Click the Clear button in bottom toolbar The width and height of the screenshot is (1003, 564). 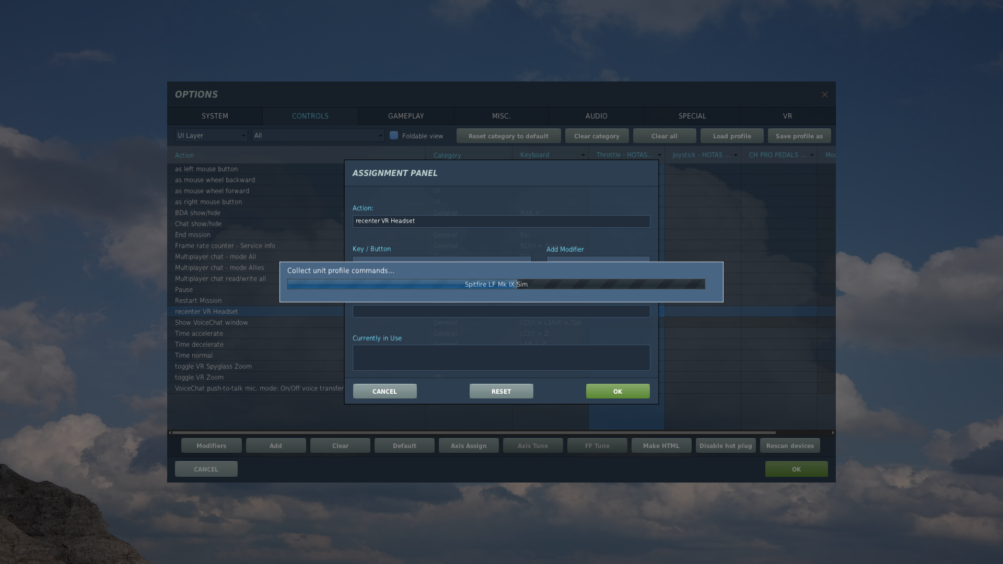pyautogui.click(x=340, y=445)
